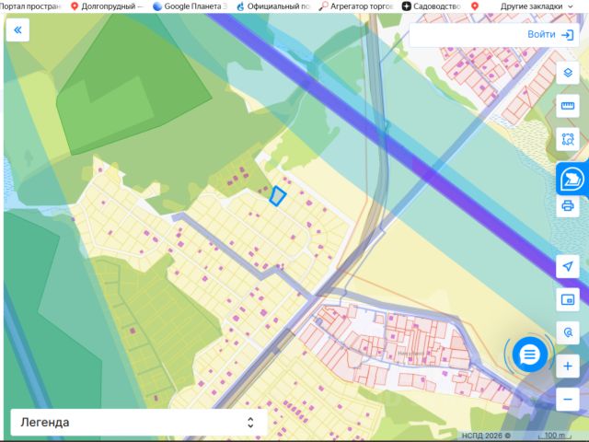Open Официальный bookmark with flame icon

point(273,6)
